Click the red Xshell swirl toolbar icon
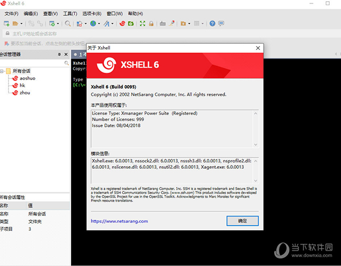This screenshot has width=341, height=266. pyautogui.click(x=122, y=23)
